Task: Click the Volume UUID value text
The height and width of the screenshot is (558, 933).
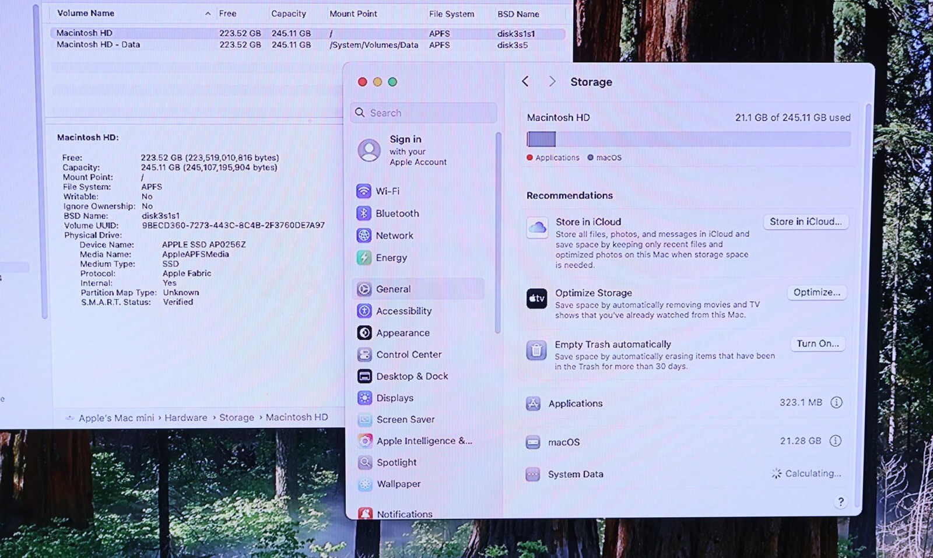Action: [x=233, y=226]
